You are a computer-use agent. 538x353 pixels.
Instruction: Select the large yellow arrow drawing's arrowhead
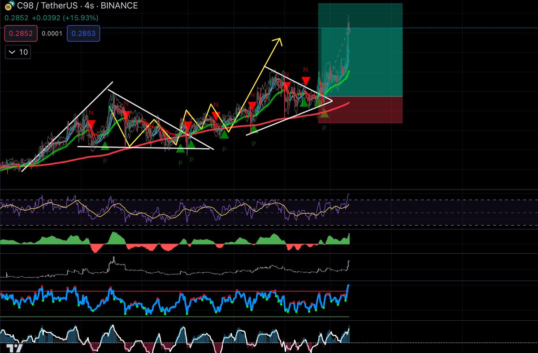(x=278, y=42)
